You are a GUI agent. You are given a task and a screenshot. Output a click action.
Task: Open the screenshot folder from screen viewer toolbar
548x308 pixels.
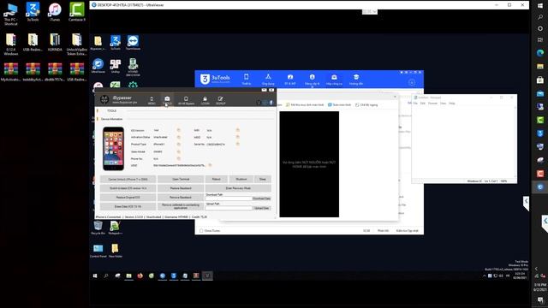tap(305, 104)
